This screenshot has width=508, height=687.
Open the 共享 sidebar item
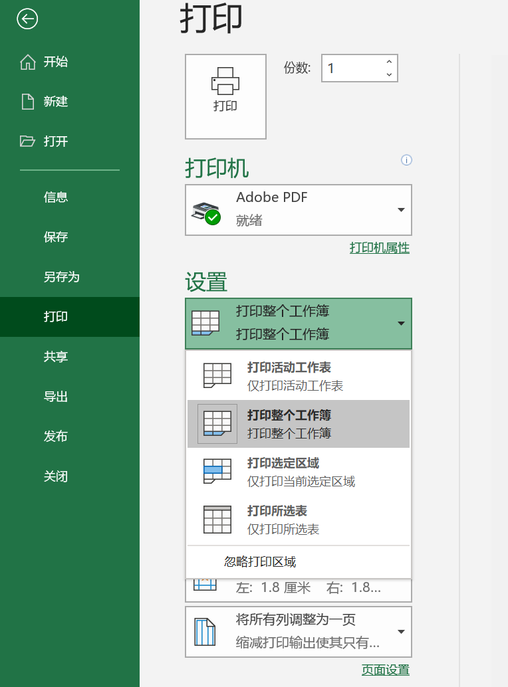(x=70, y=357)
